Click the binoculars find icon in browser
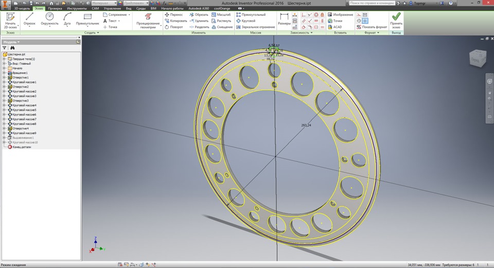Image resolution: width=494 pixels, height=268 pixels. (13, 48)
